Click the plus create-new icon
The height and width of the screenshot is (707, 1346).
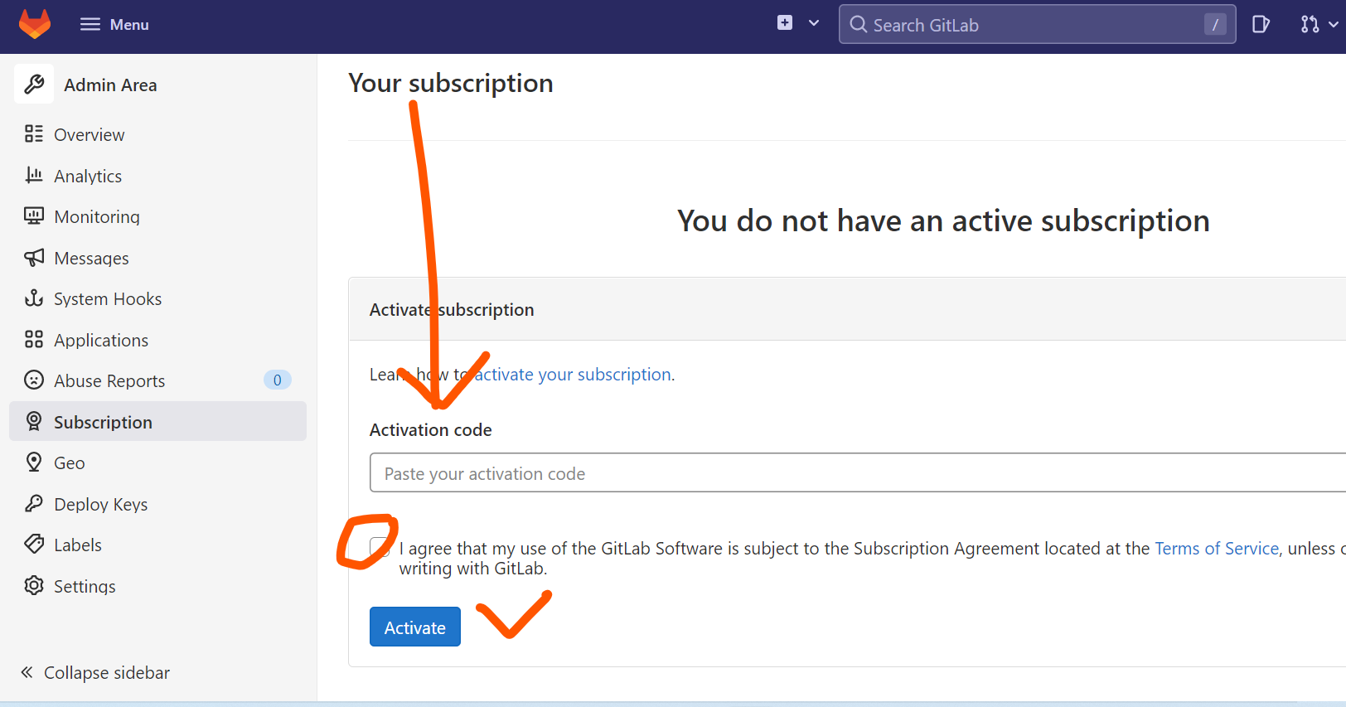tap(785, 23)
